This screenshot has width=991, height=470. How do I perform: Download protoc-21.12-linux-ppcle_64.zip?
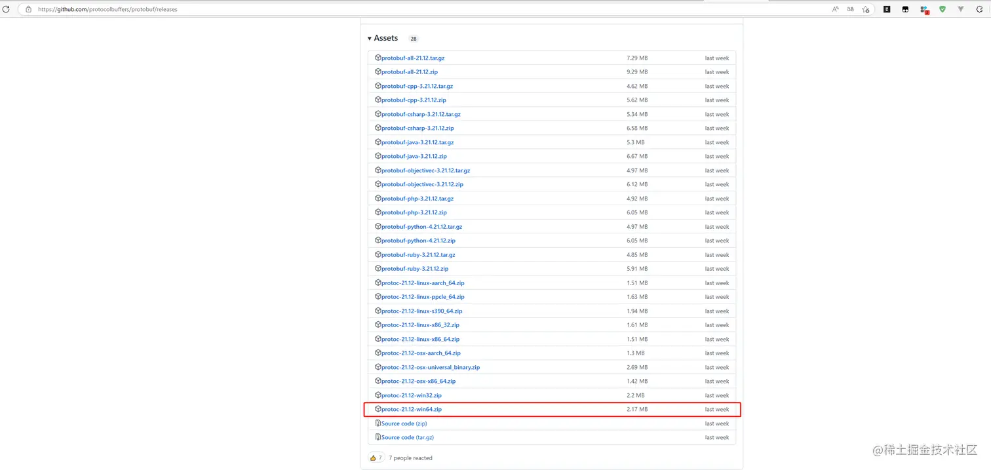click(x=423, y=297)
